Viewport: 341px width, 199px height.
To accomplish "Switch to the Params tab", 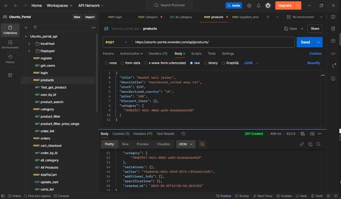I will point(108,54).
